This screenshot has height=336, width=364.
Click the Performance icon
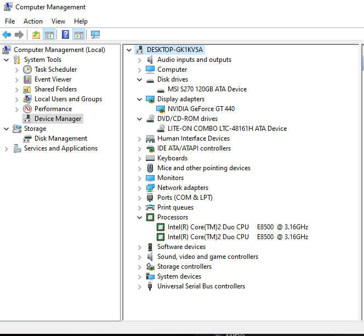(x=27, y=109)
